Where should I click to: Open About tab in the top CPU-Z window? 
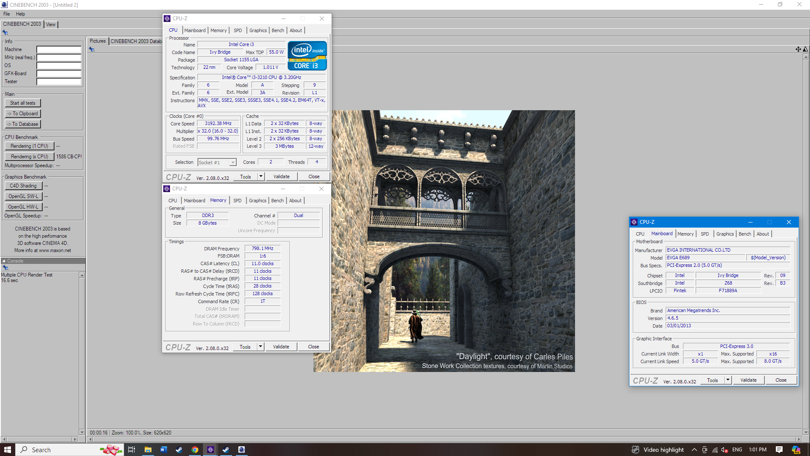coord(296,30)
